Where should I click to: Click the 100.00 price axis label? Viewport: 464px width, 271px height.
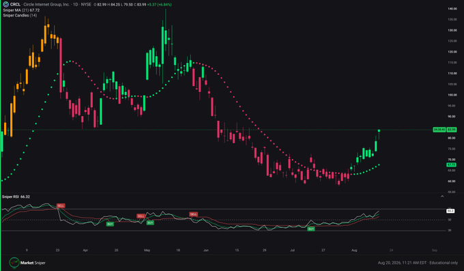pyautogui.click(x=452, y=95)
